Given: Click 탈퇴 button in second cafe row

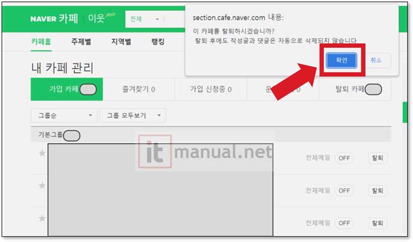Looking at the screenshot, I should [x=377, y=191].
